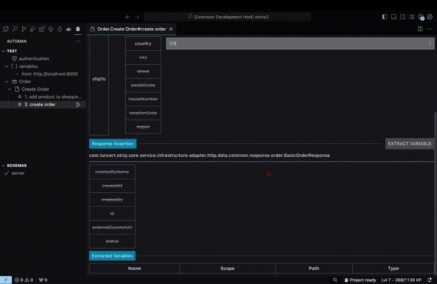Open the Run and Debug view

(33, 29)
